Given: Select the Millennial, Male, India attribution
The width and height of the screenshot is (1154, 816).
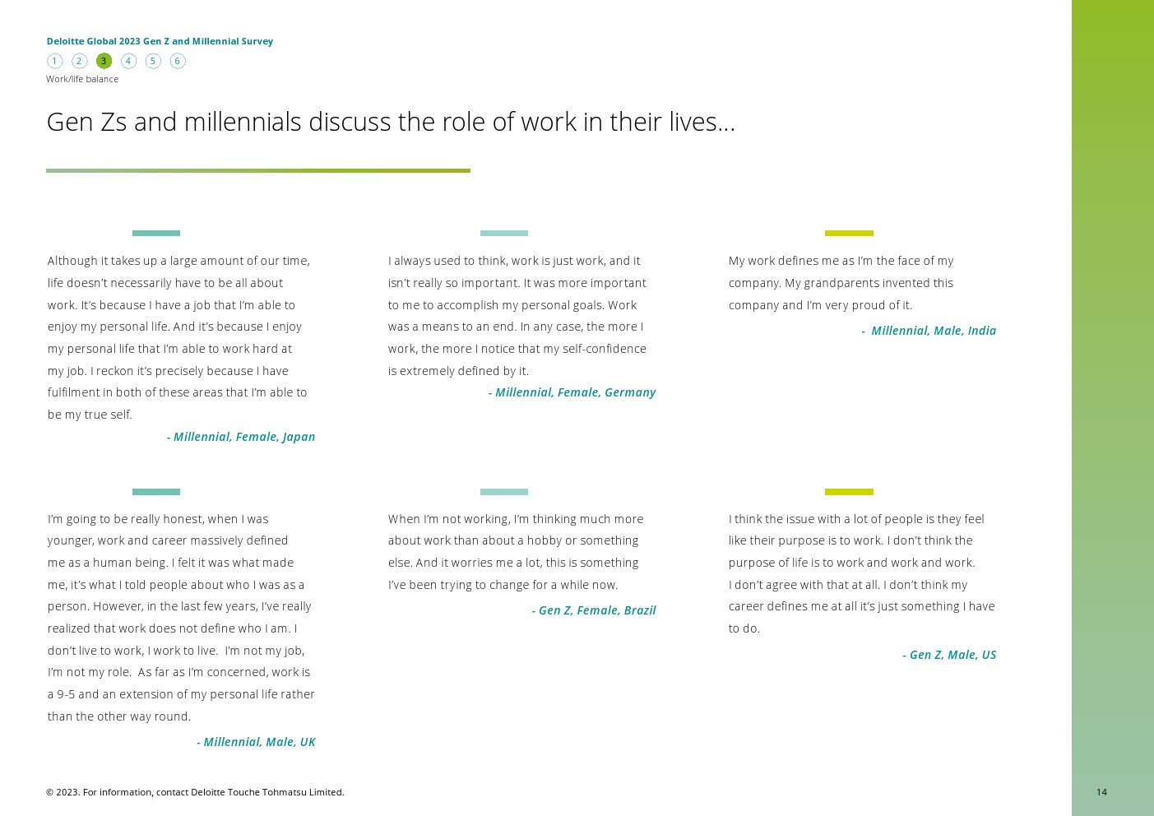Looking at the screenshot, I should tap(929, 331).
